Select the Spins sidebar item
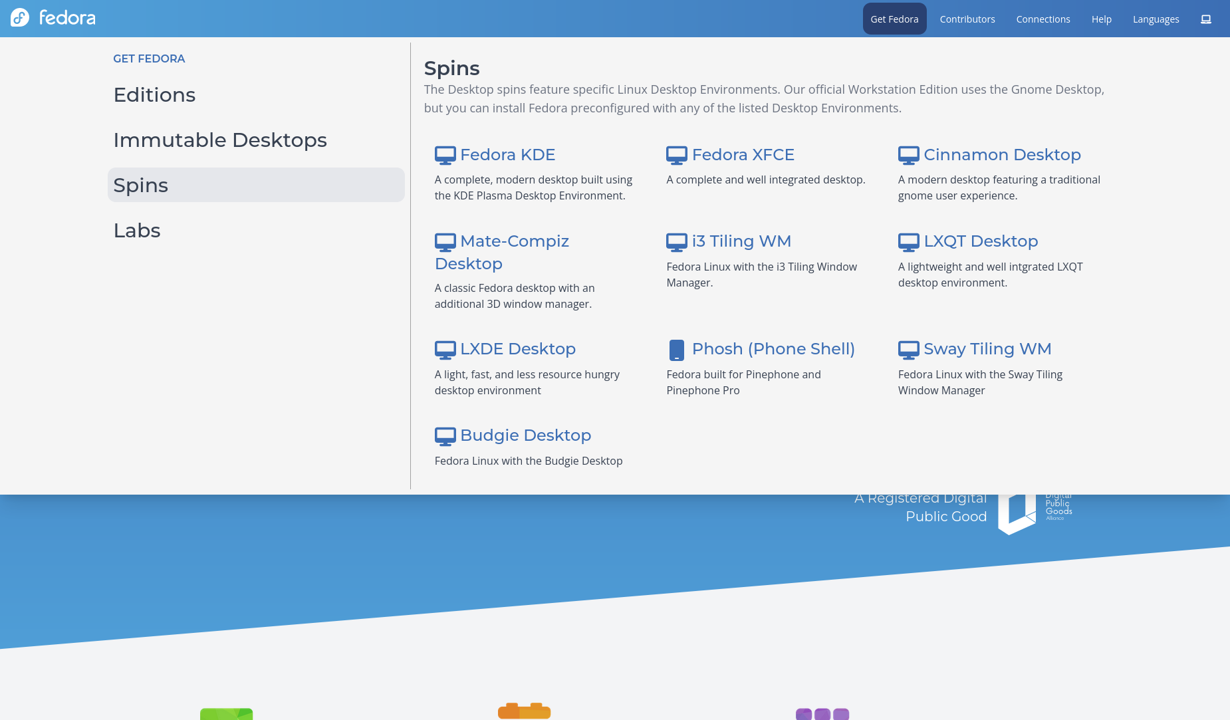Screen dimensions: 1230x720 pos(256,185)
